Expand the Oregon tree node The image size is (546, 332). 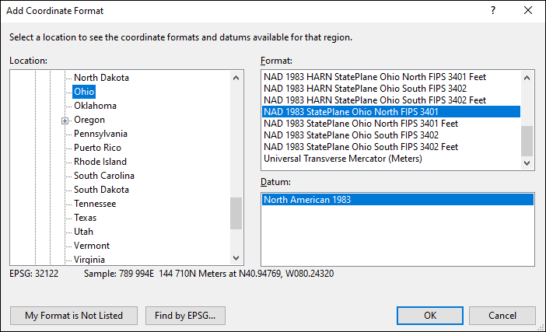[x=65, y=121]
